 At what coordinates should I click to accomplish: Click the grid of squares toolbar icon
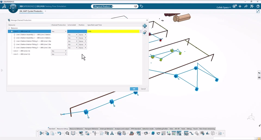[x=164, y=133]
